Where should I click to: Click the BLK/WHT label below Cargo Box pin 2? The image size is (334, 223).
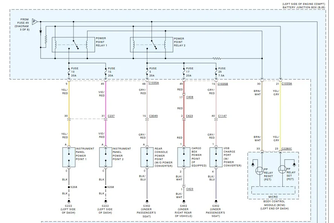click(x=179, y=178)
